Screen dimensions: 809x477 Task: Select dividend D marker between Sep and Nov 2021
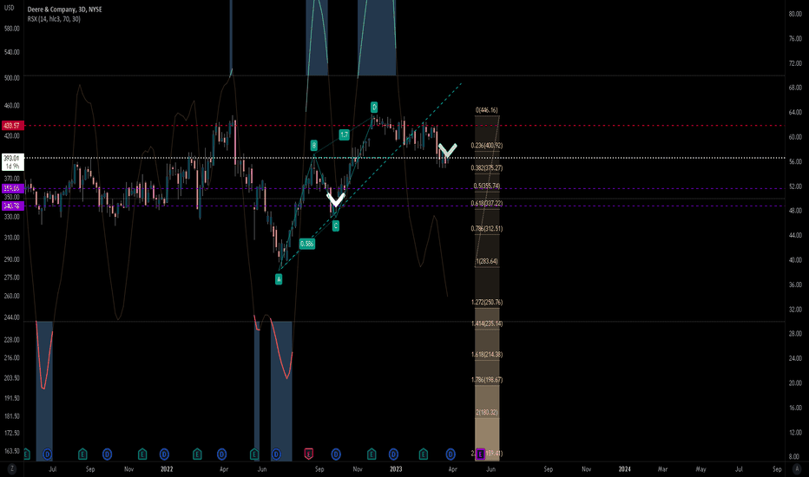(x=107, y=454)
